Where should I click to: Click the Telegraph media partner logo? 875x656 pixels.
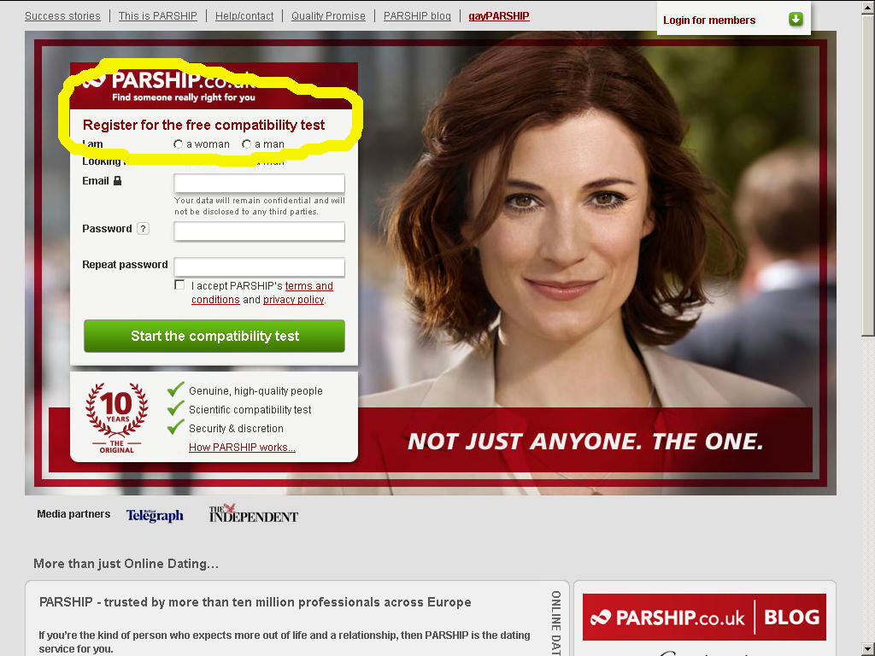[155, 515]
